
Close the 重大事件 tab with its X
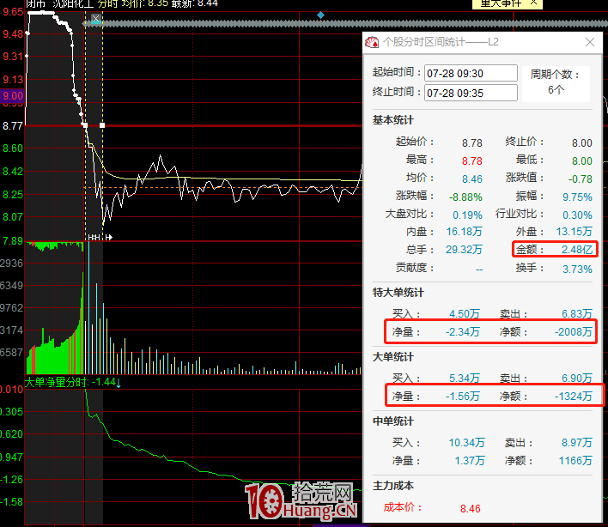[533, 3]
